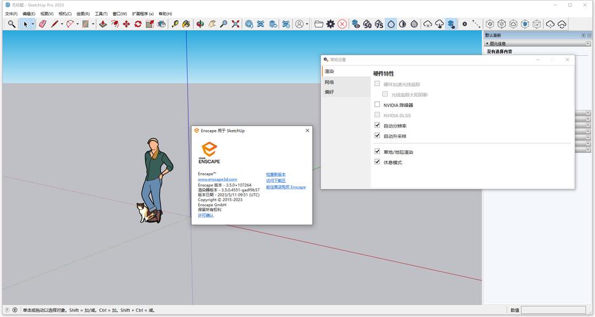Viewport: 595px width, 317px height.
Task: Choose the Paint Bucket tool
Action: coord(186,24)
